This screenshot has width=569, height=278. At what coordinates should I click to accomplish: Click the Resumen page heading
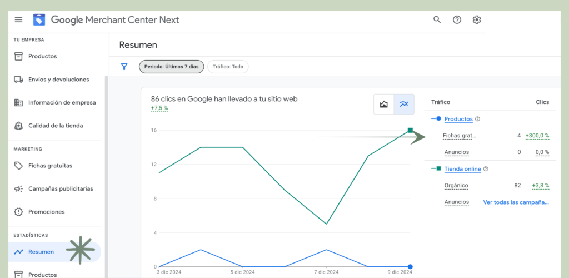tap(138, 45)
